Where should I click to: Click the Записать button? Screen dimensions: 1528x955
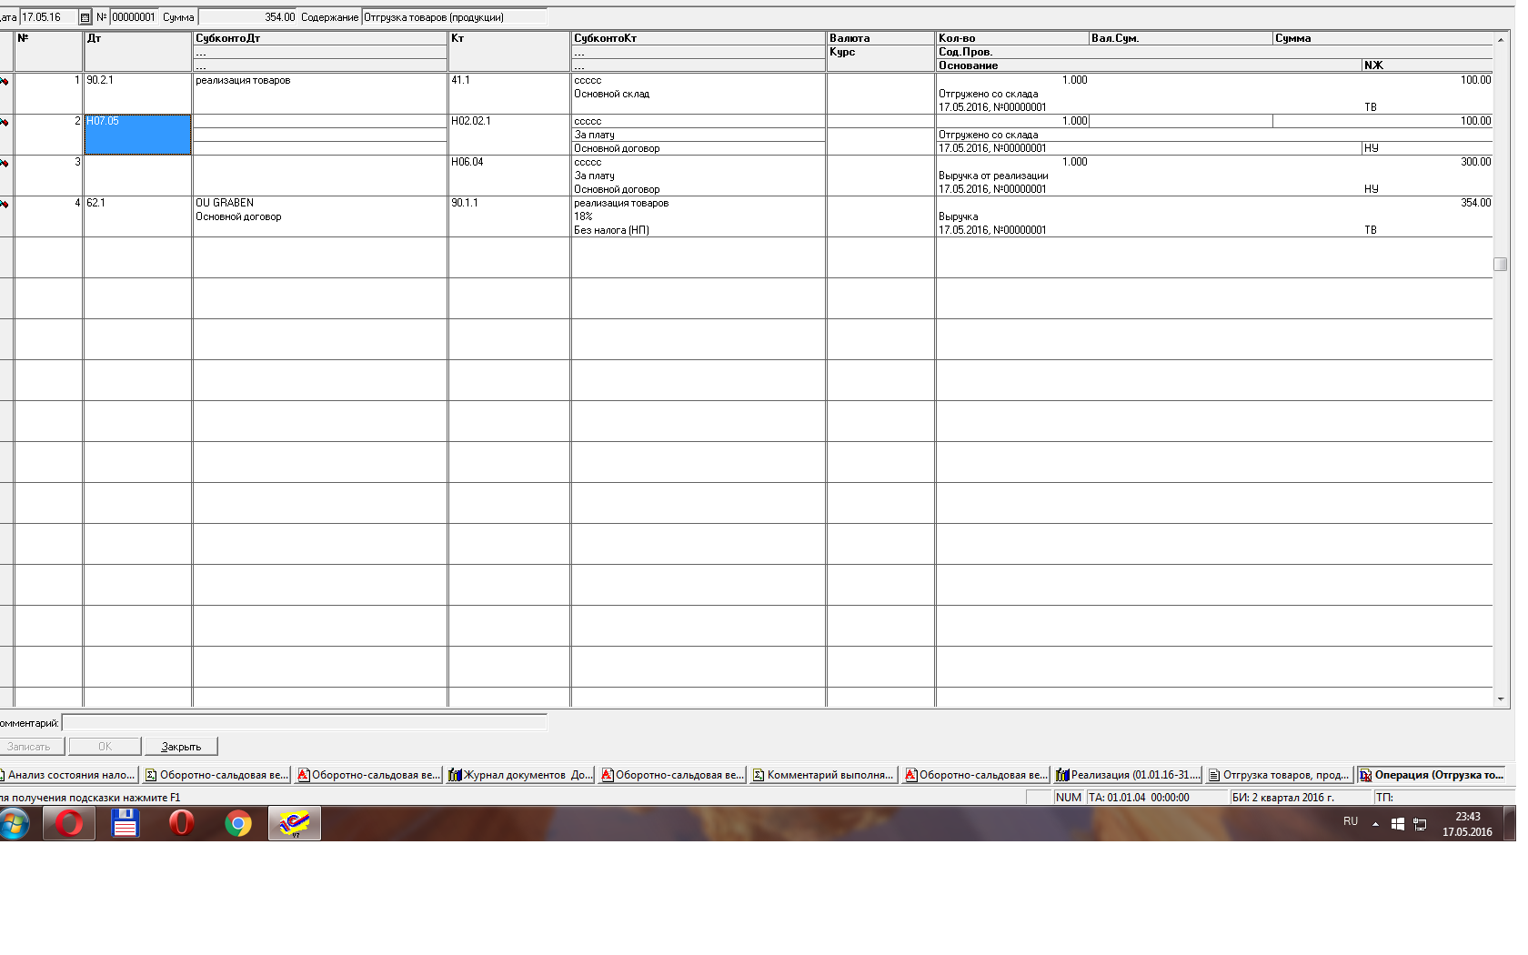(x=32, y=747)
